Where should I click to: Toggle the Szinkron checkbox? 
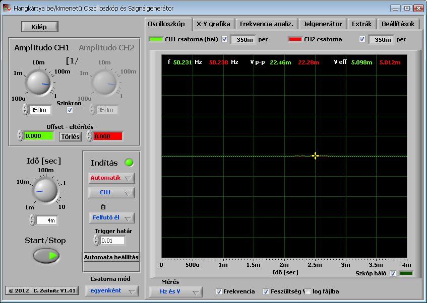70,110
